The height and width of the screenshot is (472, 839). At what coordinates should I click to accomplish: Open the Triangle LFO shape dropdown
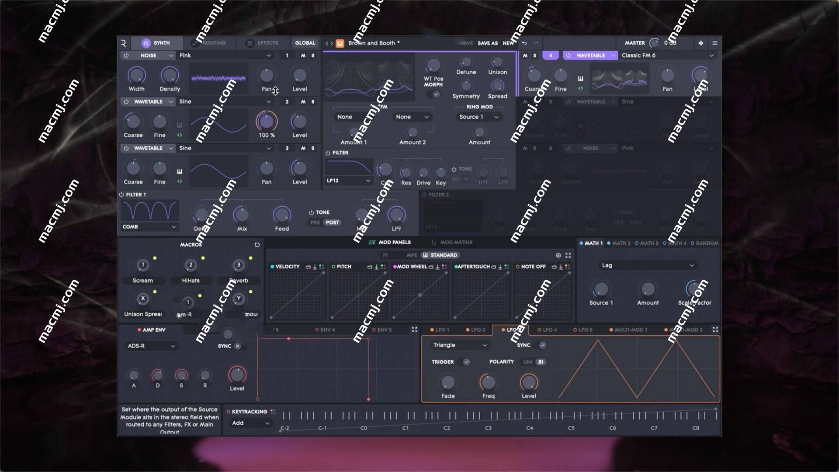click(x=460, y=345)
